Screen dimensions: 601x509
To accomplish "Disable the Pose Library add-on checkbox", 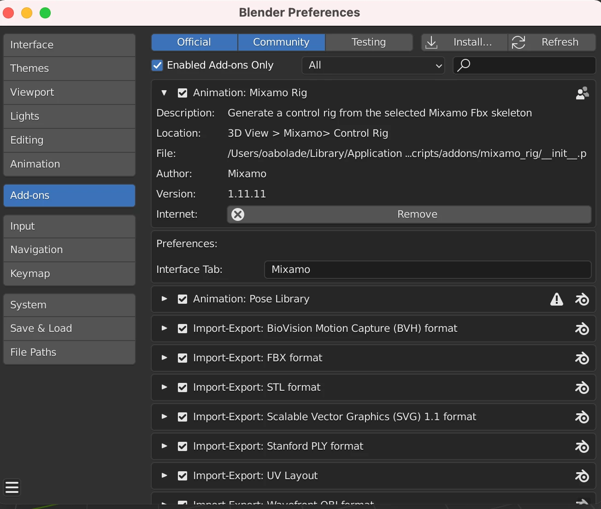I will point(183,299).
